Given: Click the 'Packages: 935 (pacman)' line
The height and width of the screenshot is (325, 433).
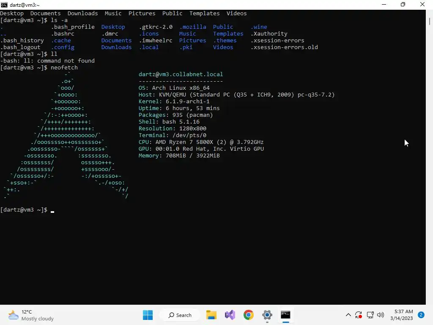Looking at the screenshot, I should click(x=175, y=115).
